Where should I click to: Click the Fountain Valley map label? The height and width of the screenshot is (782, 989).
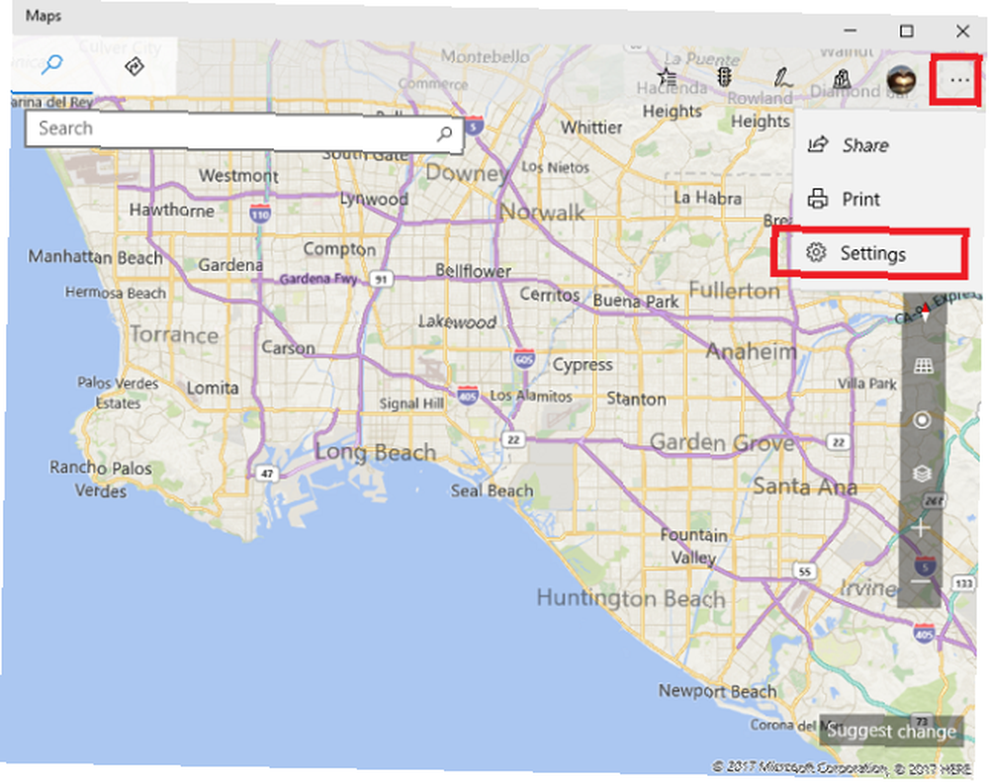click(x=693, y=546)
